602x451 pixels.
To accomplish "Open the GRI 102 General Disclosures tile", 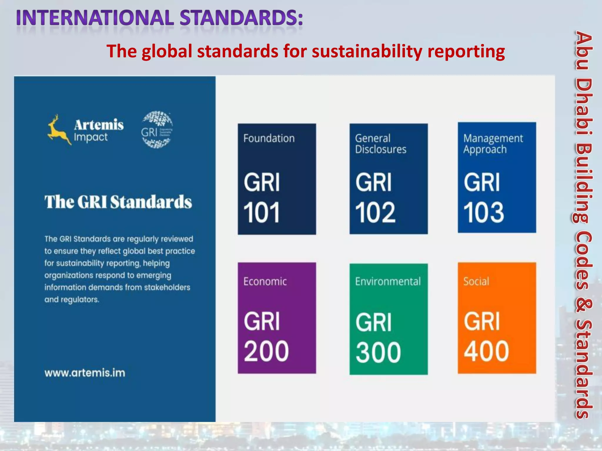I will point(389,179).
